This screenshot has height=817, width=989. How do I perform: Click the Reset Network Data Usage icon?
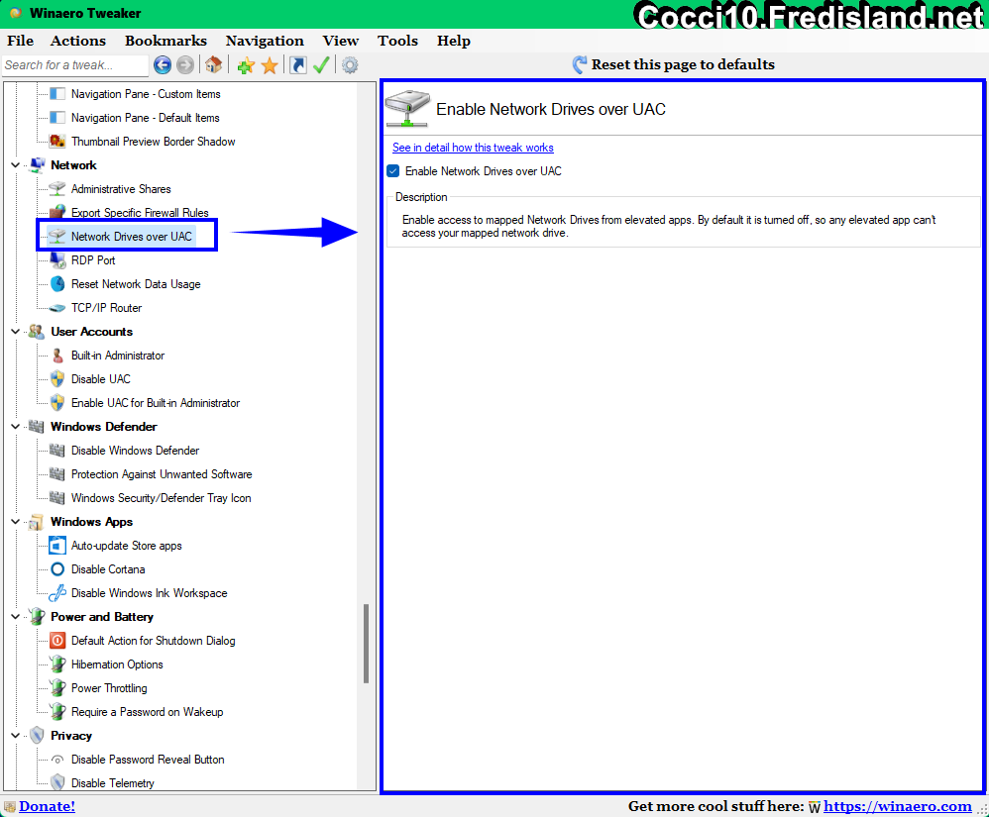pyautogui.click(x=57, y=284)
